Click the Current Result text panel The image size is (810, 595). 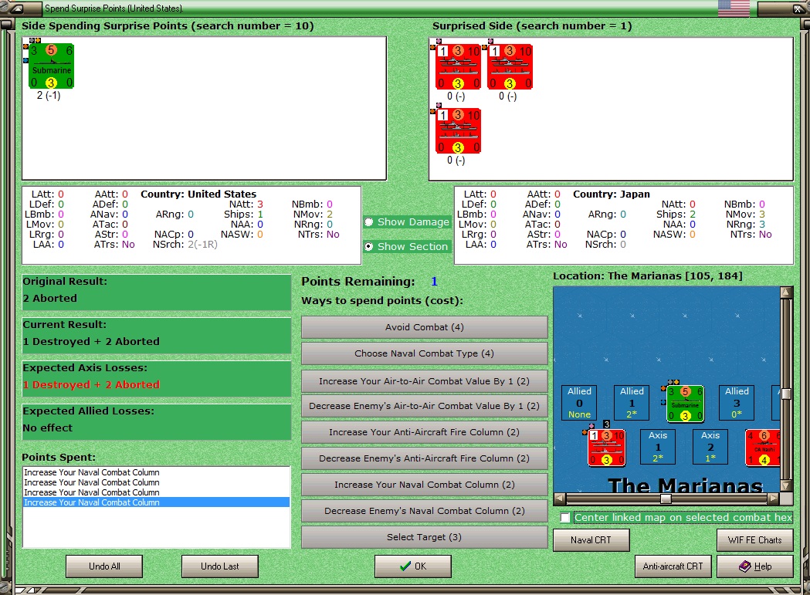[x=157, y=336]
